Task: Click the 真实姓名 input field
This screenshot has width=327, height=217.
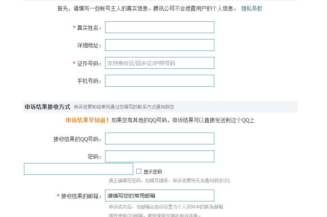Action: pyautogui.click(x=160, y=27)
